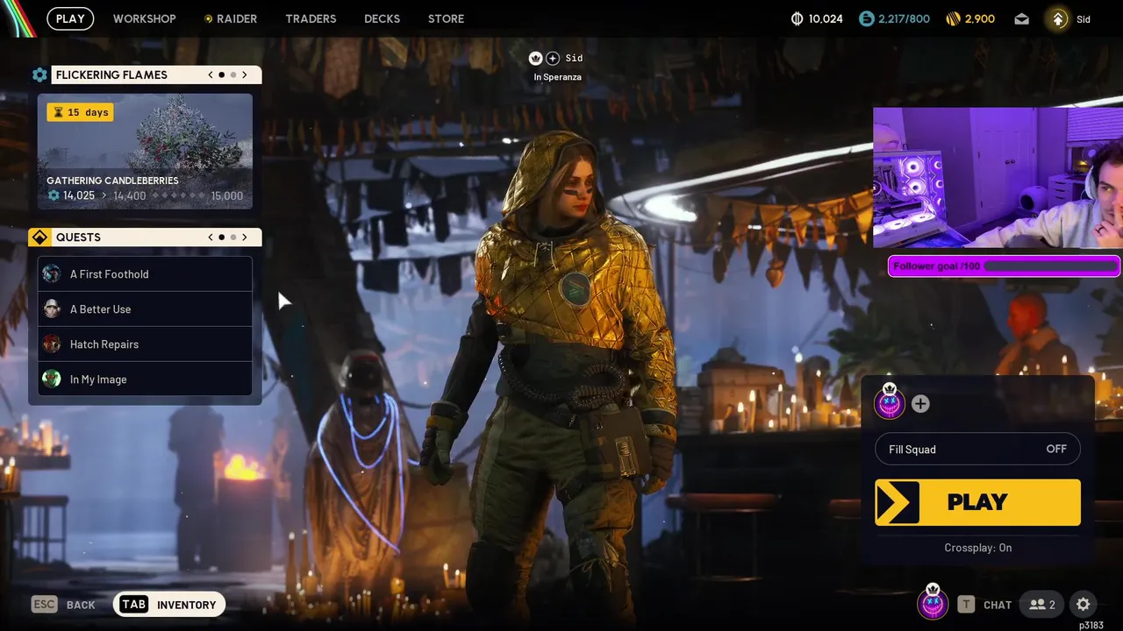Click the Crossplay: On setting
This screenshot has height=631, width=1123.
(x=977, y=548)
